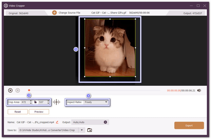Screen dimensions: 211x139
Task: Click the plus icon to add source file
Action: click(54, 13)
